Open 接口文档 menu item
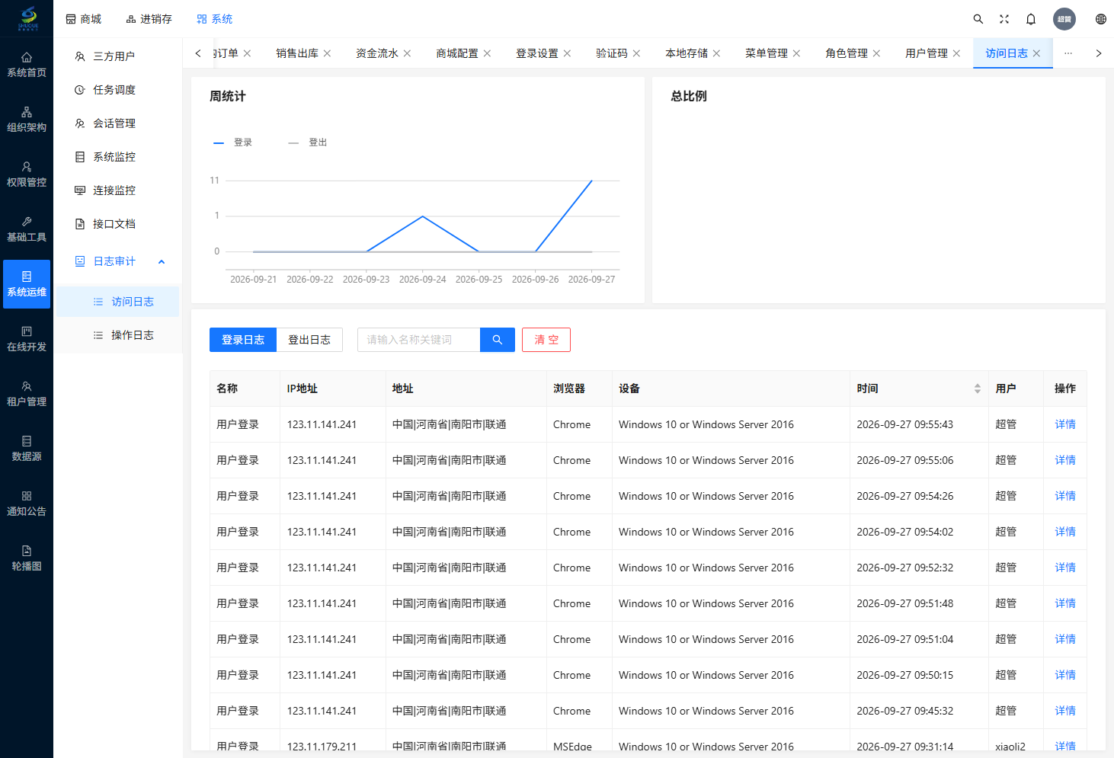 point(117,224)
